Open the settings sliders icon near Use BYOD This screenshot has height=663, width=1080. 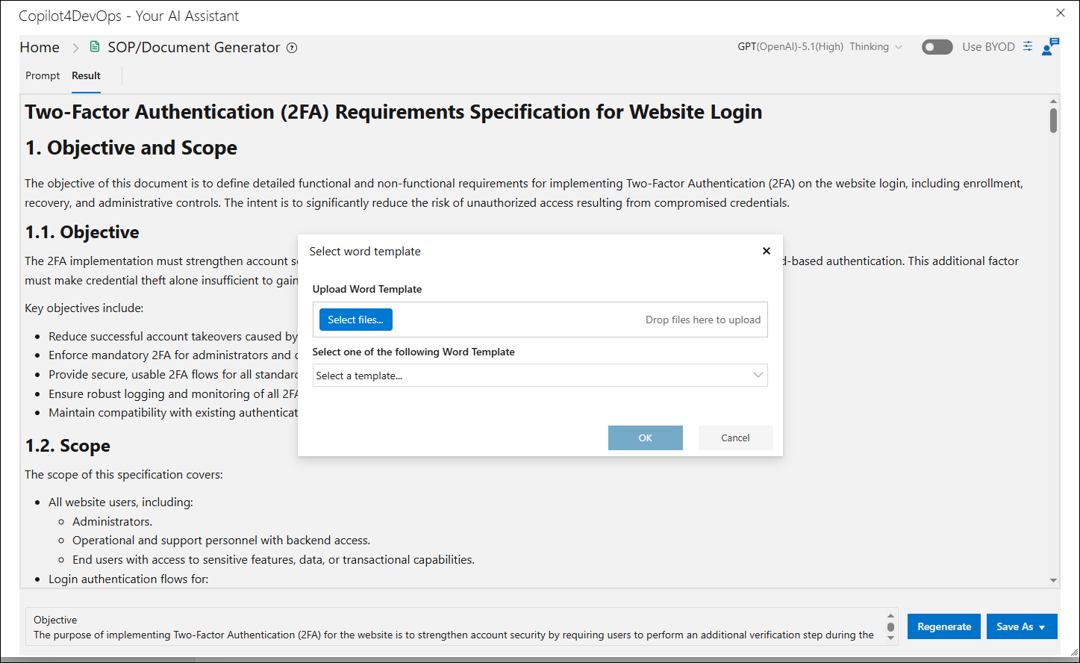coord(1028,46)
